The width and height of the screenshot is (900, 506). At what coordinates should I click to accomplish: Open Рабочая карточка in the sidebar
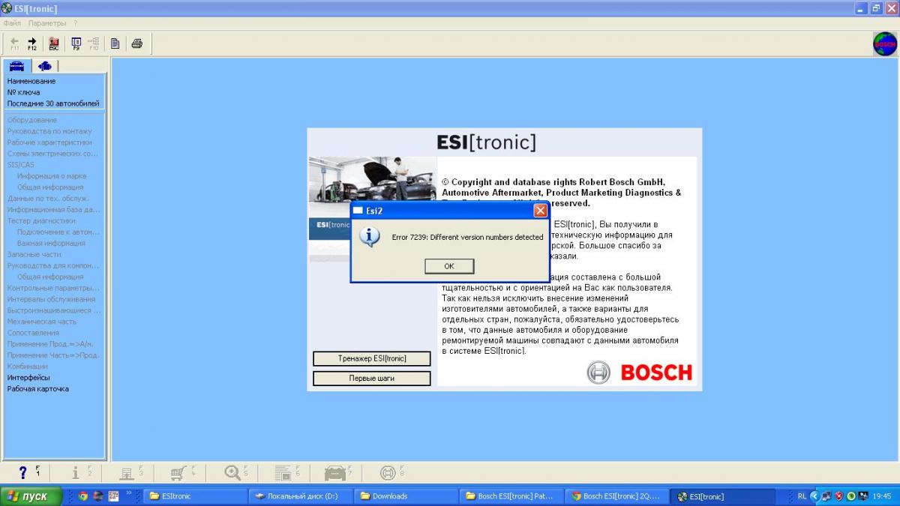(x=37, y=389)
